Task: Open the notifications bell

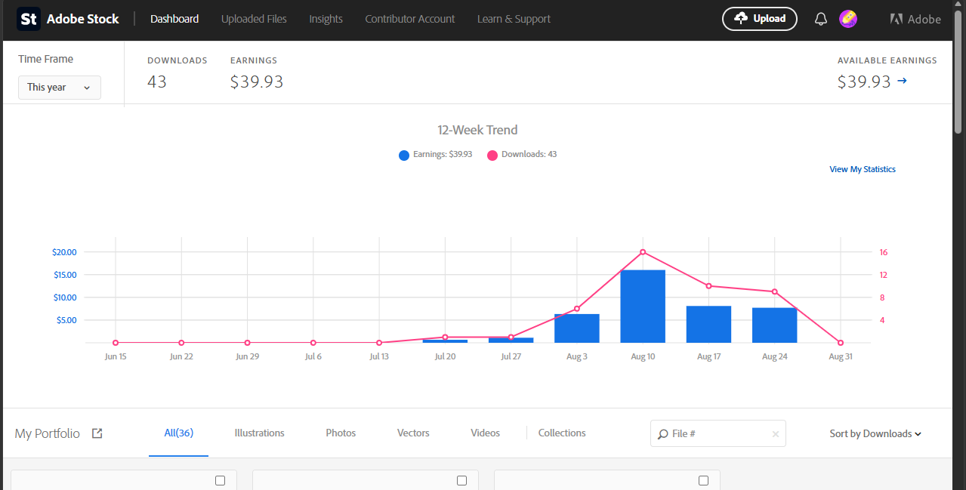Action: [x=821, y=19]
